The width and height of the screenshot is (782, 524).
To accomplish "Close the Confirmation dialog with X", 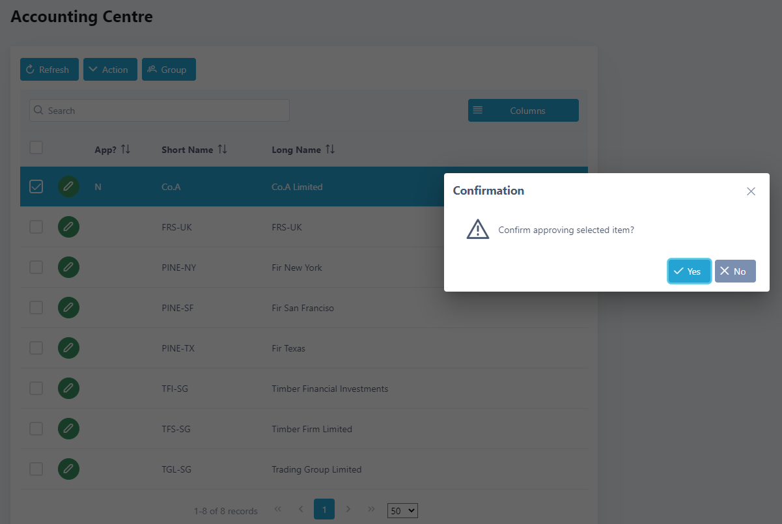I will 751,191.
